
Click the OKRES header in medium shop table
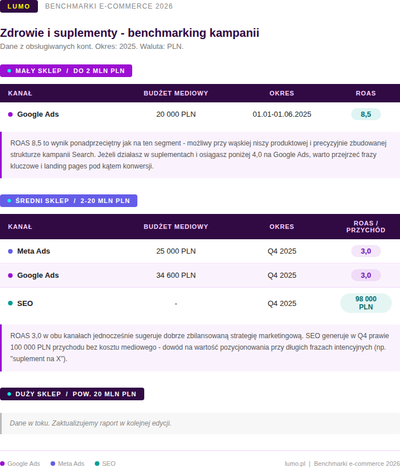pyautogui.click(x=282, y=227)
